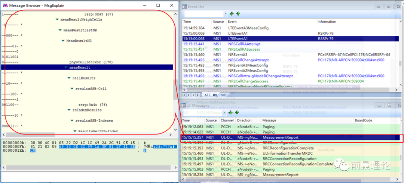Image resolution: width=404 pixels, height=183 pixels.
Task: Click the vertical scrollbar thumb in Message Browser
Action: tap(175, 90)
